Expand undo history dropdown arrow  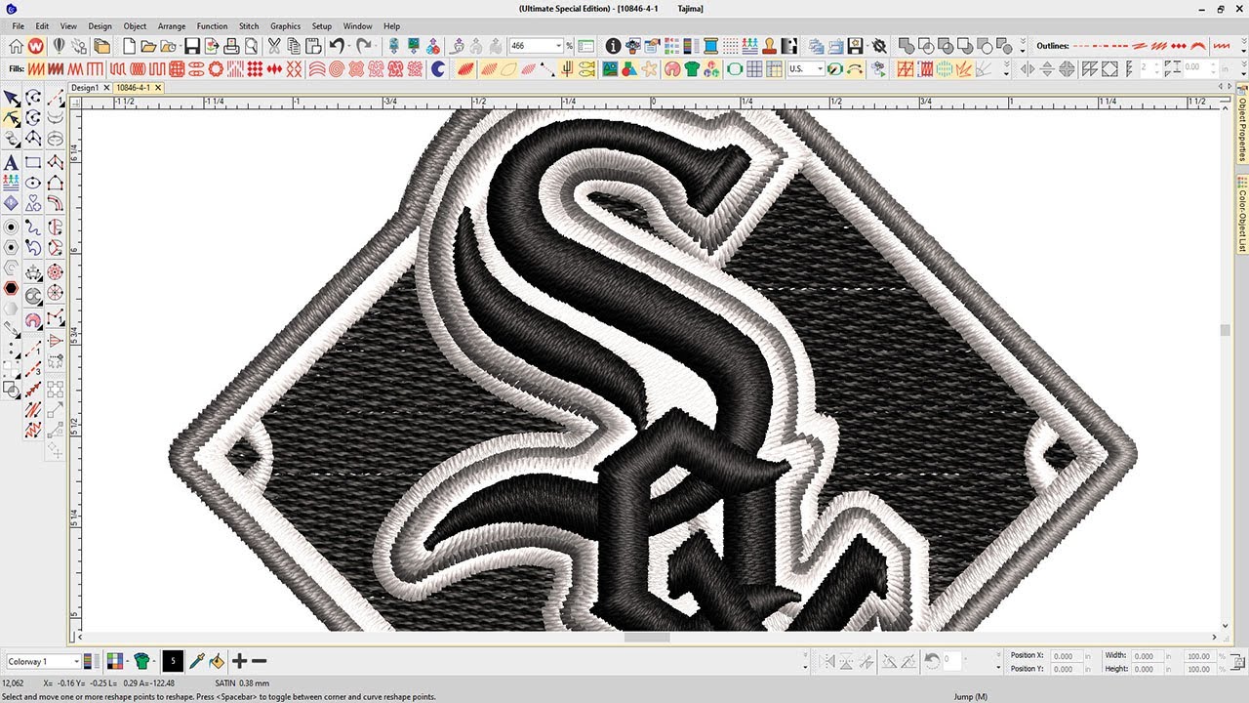click(348, 46)
